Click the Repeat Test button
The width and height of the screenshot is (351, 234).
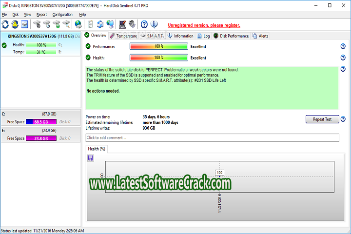click(322, 119)
